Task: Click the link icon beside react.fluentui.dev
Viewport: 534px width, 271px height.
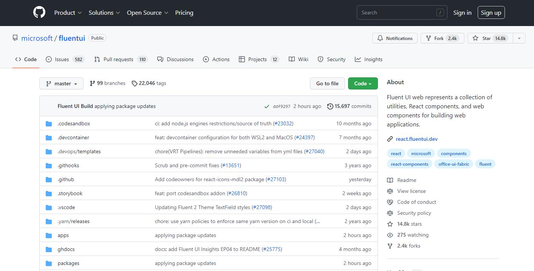Action: 390,139
